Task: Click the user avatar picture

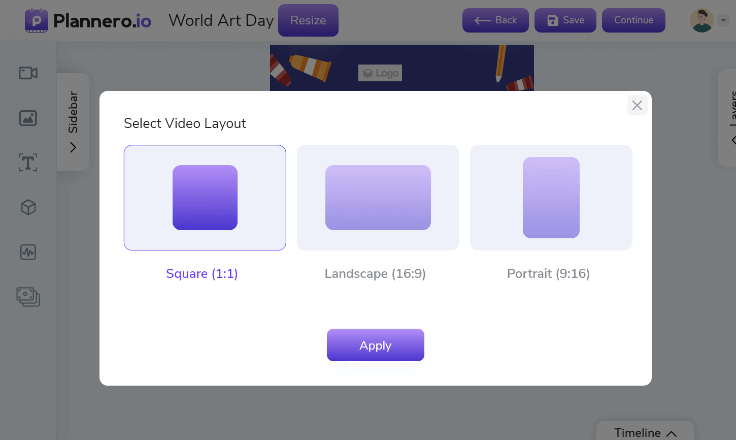Action: click(x=701, y=20)
